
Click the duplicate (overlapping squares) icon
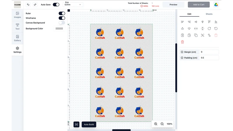196,35
